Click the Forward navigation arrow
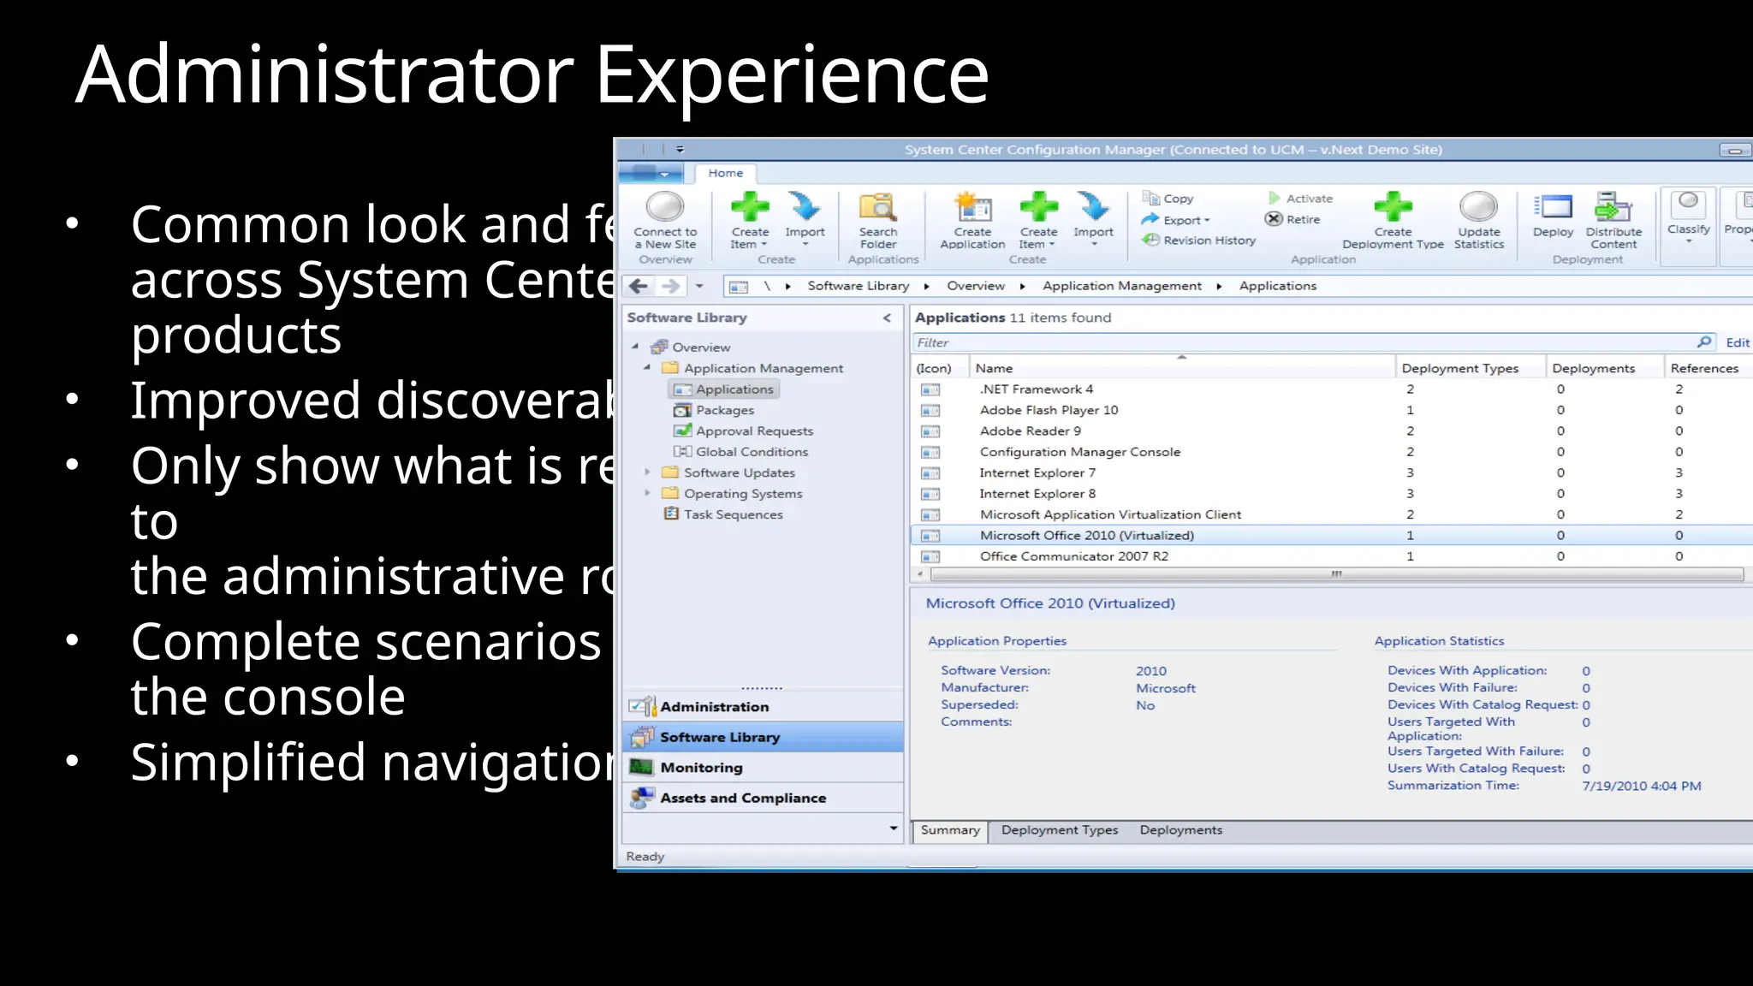The height and width of the screenshot is (986, 1753). coord(671,286)
